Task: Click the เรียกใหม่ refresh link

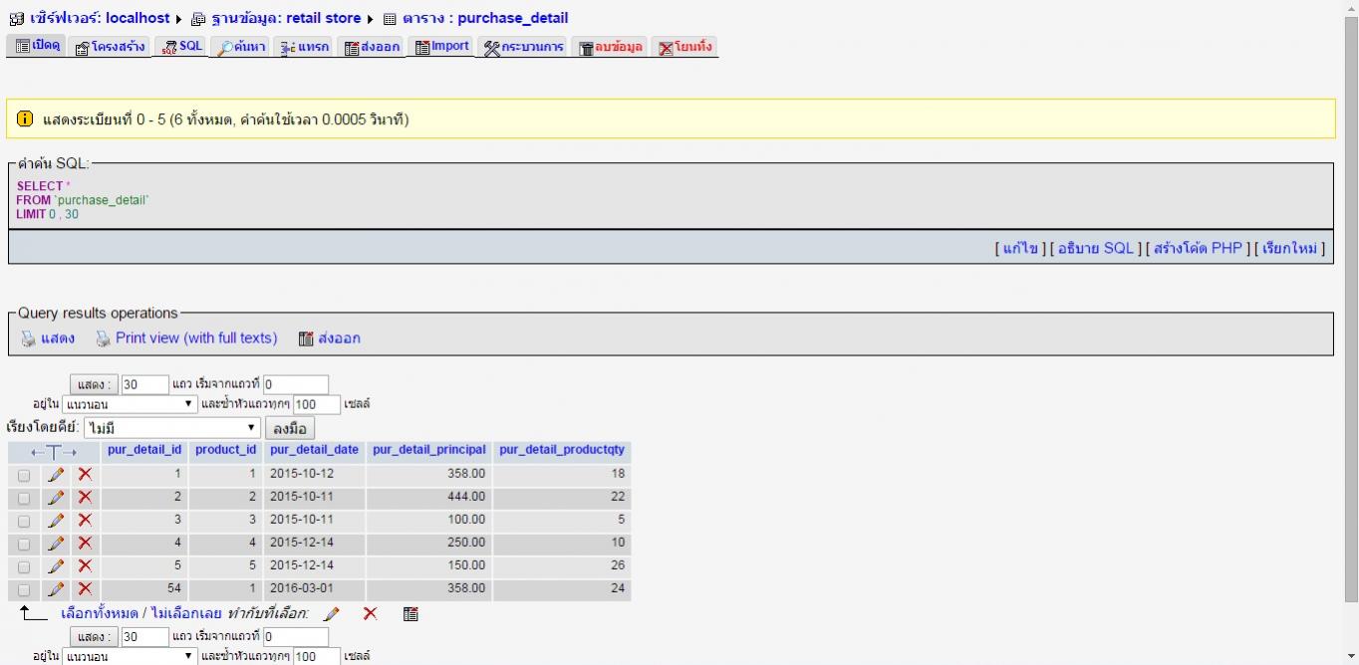Action: coord(1289,248)
